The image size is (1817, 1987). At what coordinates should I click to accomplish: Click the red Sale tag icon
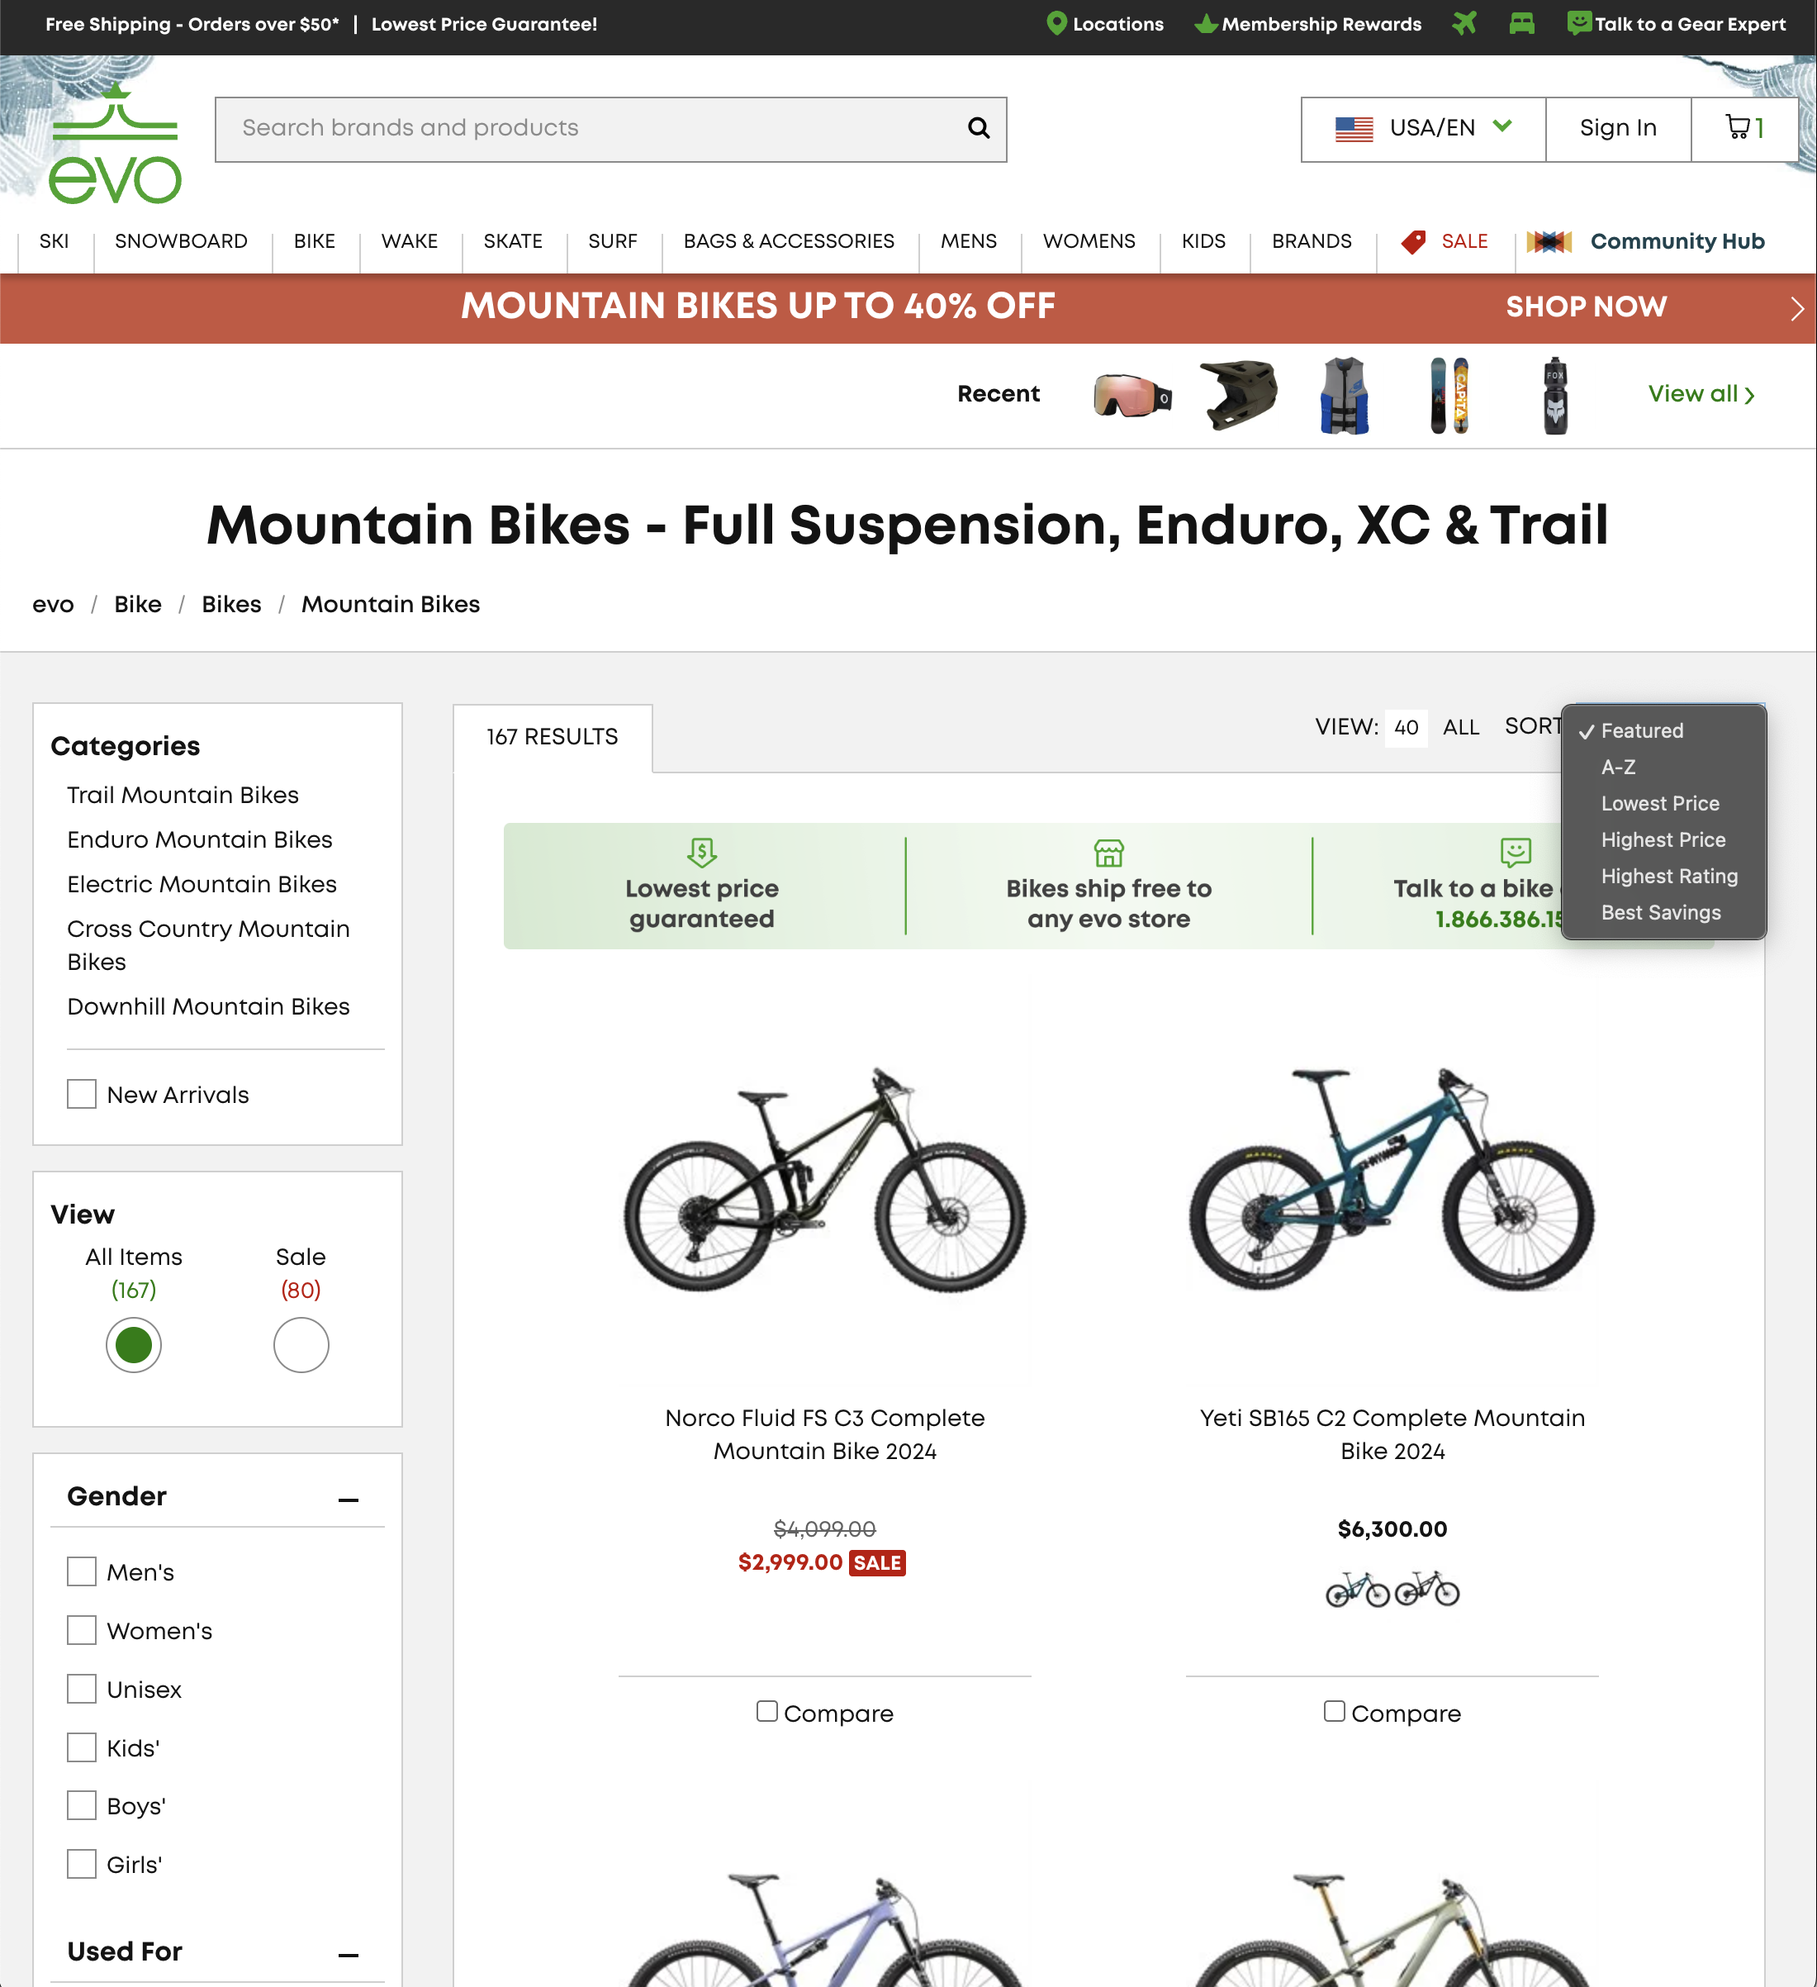pyautogui.click(x=1413, y=240)
